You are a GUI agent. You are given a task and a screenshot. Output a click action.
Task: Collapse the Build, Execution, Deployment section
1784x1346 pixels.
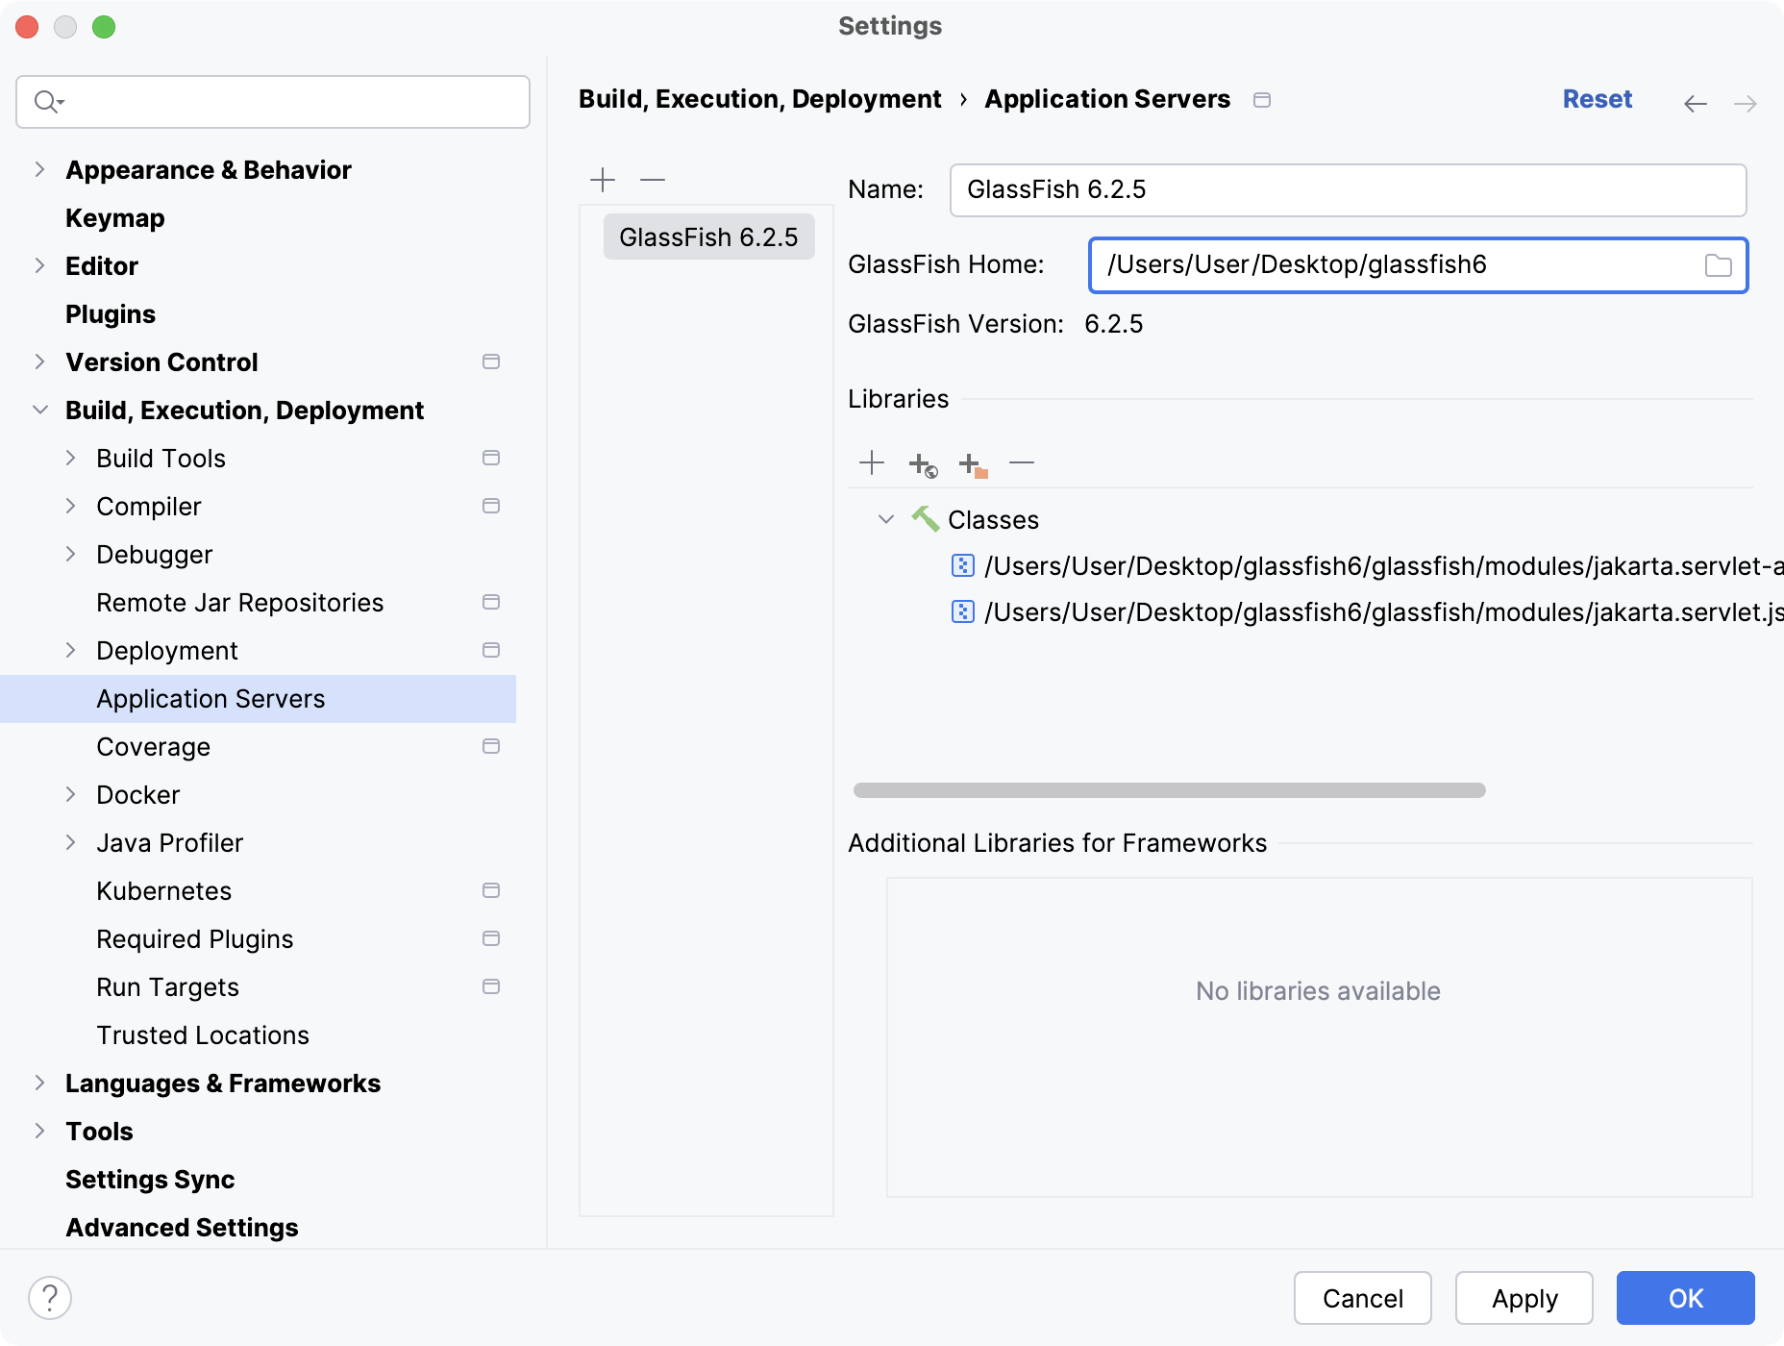[40, 410]
